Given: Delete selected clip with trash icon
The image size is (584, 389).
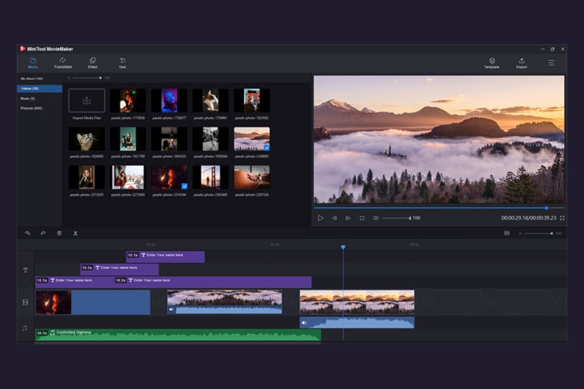Looking at the screenshot, I should (x=59, y=233).
